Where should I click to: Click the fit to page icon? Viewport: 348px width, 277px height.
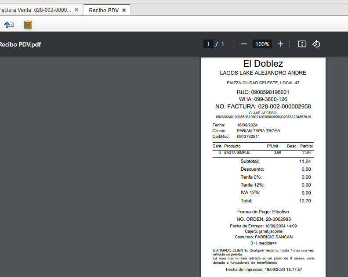[x=302, y=44]
